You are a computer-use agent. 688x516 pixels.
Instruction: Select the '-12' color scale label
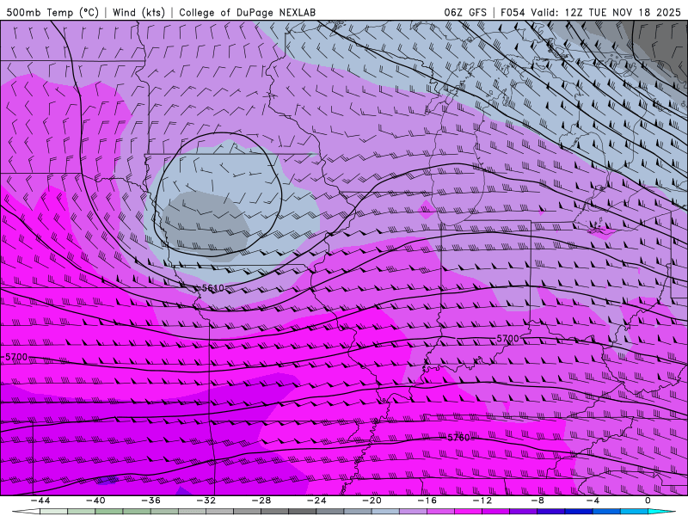482,501
